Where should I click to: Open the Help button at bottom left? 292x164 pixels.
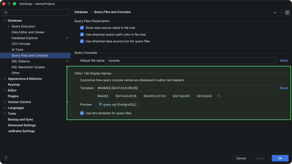click(x=6, y=158)
